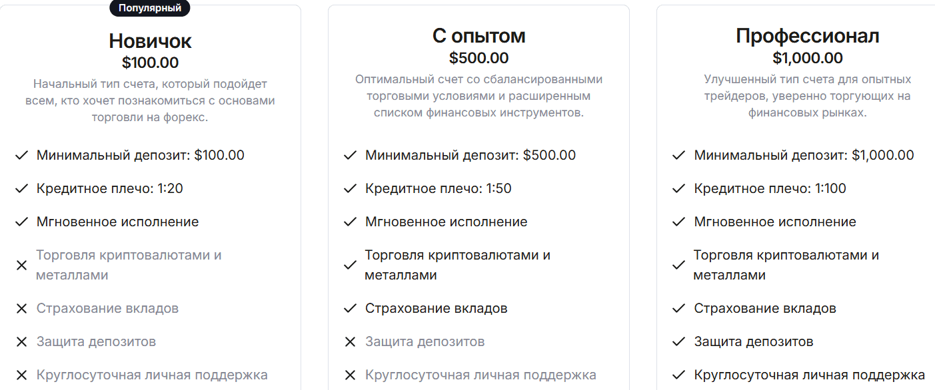Image resolution: width=935 pixels, height=390 pixels.
Task: Click cross icon next to Новичок Торговля криптовалютами
Action: 21,265
